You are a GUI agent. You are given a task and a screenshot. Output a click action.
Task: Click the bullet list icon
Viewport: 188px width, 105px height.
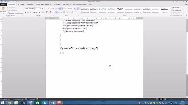coord(56,8)
